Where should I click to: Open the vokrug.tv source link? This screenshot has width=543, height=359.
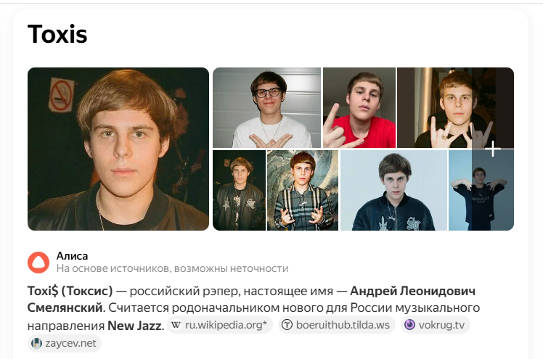[436, 325]
